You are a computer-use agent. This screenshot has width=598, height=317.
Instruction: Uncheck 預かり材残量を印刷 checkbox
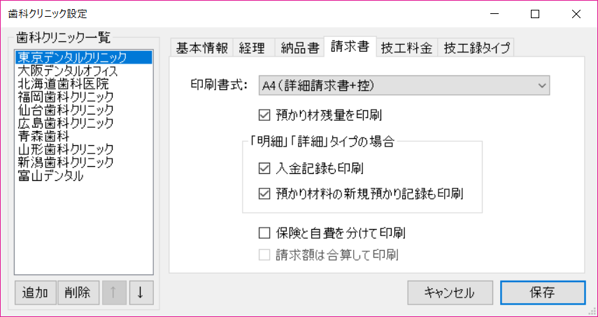coord(264,114)
